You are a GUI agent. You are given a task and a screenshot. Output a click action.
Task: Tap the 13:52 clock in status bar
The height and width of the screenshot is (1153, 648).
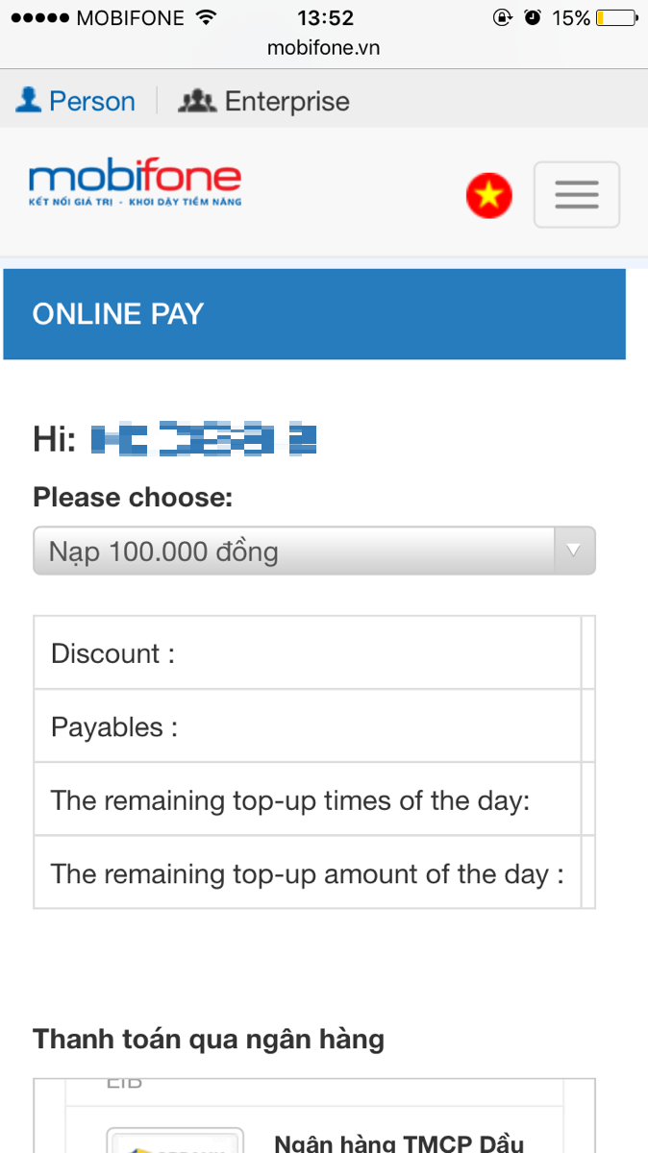[x=325, y=17]
